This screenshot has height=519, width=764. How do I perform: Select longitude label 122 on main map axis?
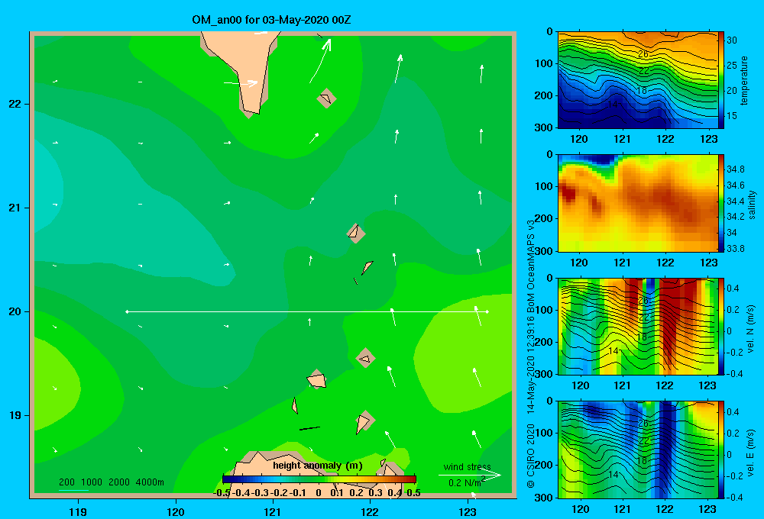tap(370, 511)
